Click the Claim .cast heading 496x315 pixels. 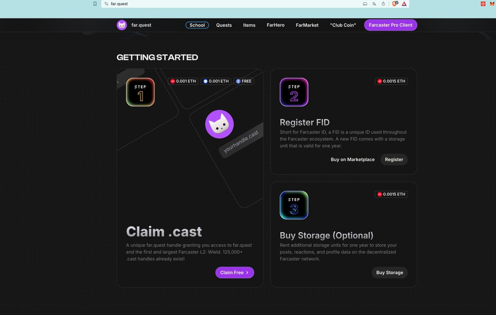tap(164, 232)
